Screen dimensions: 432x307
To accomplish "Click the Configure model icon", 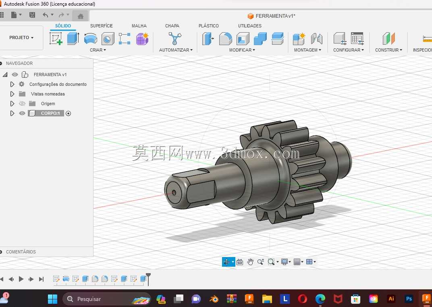I will [x=340, y=39].
